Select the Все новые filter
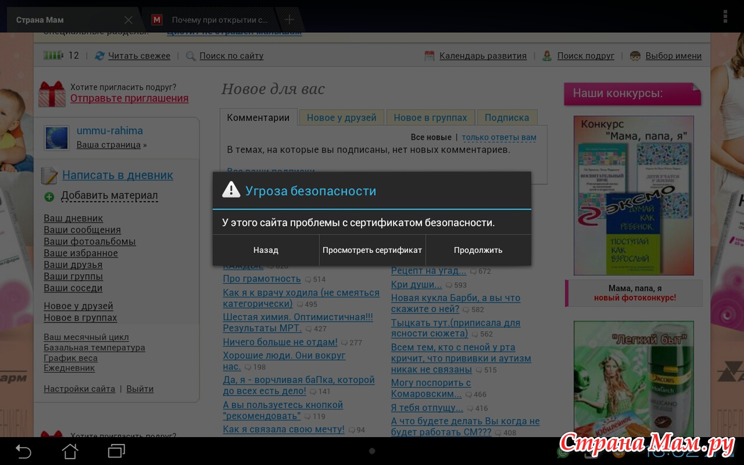 click(431, 137)
